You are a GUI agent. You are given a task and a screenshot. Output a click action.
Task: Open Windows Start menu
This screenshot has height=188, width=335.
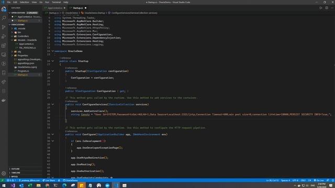pyautogui.click(x=4, y=185)
